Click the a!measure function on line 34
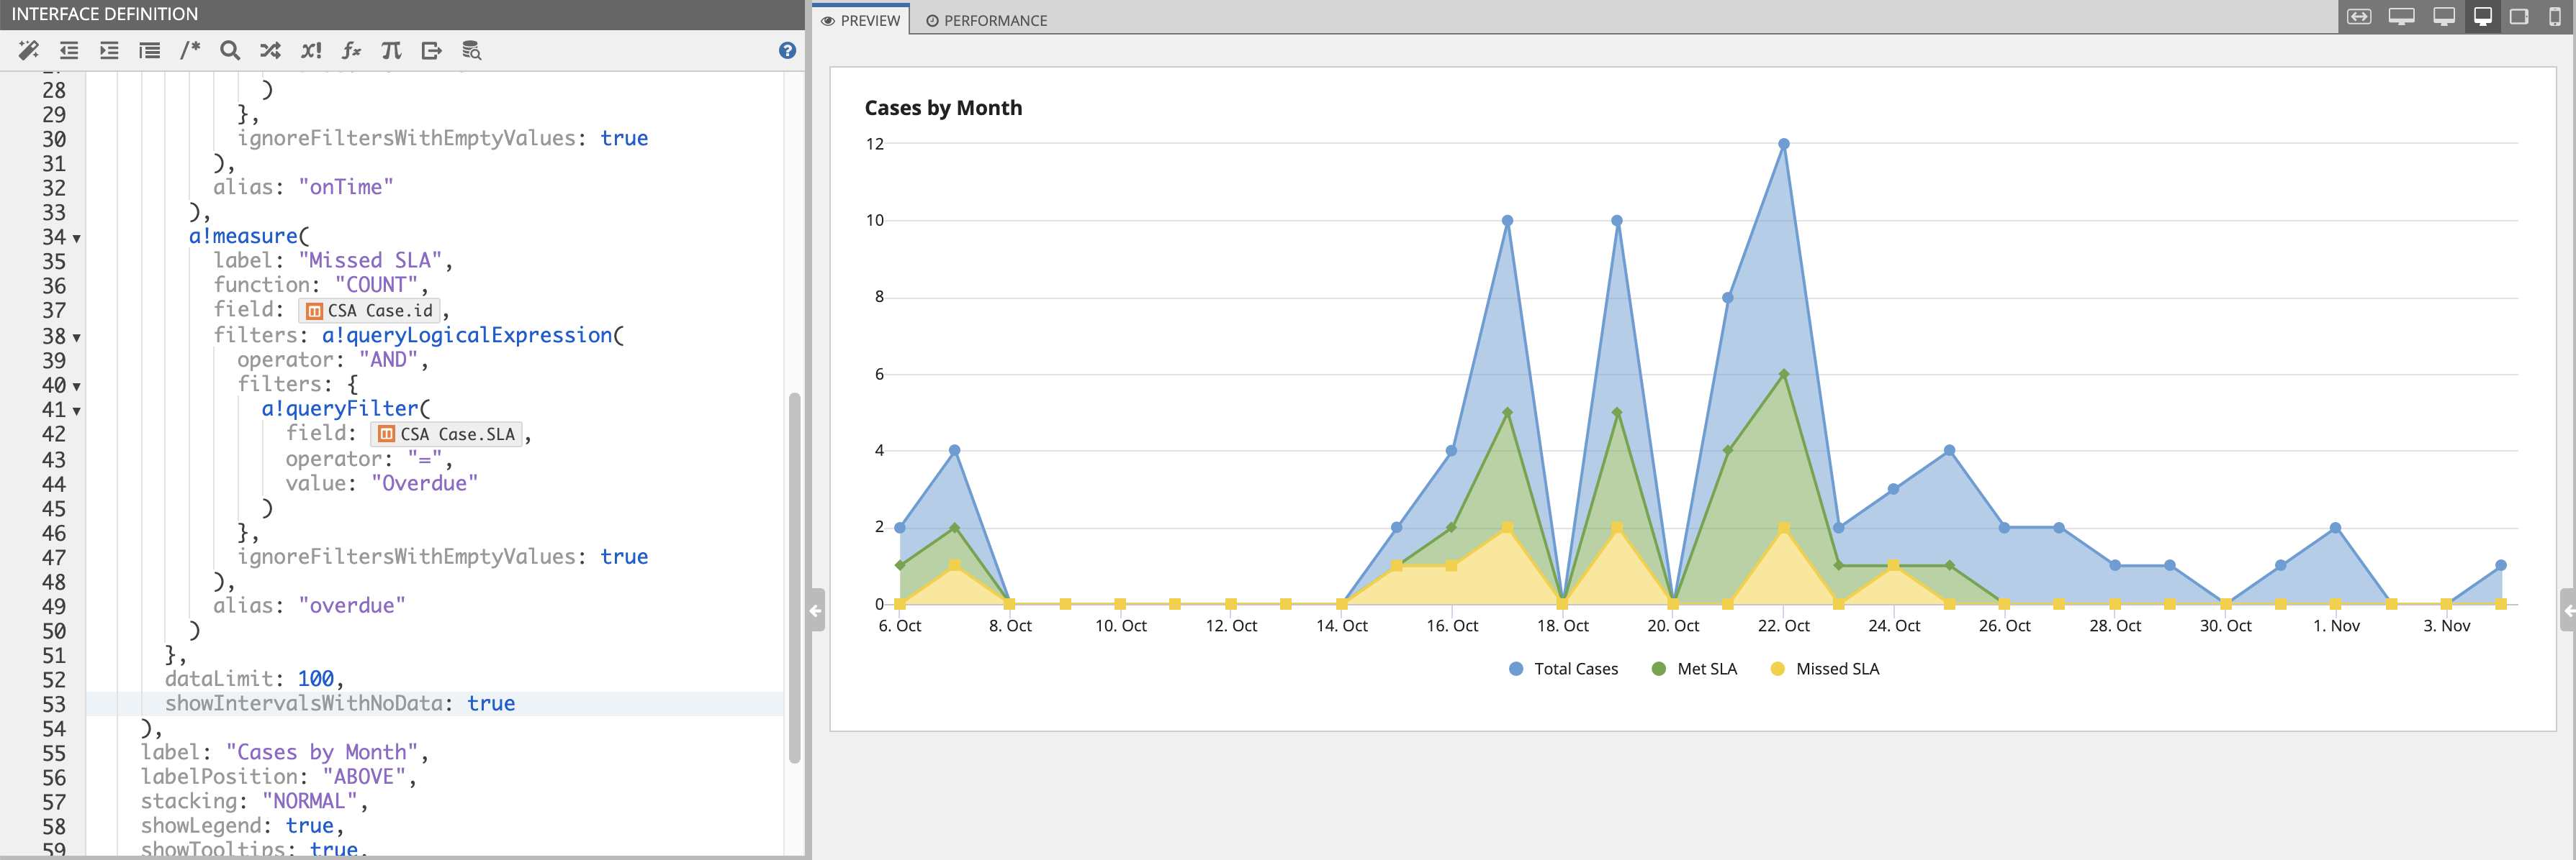Image resolution: width=2576 pixels, height=860 pixels. (243, 236)
